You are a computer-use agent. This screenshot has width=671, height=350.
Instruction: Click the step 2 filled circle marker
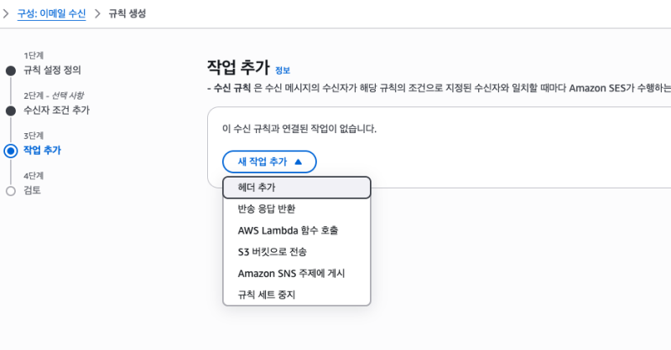[x=10, y=111]
